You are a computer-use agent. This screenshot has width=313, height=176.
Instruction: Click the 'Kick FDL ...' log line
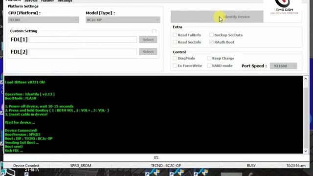pos(14,151)
